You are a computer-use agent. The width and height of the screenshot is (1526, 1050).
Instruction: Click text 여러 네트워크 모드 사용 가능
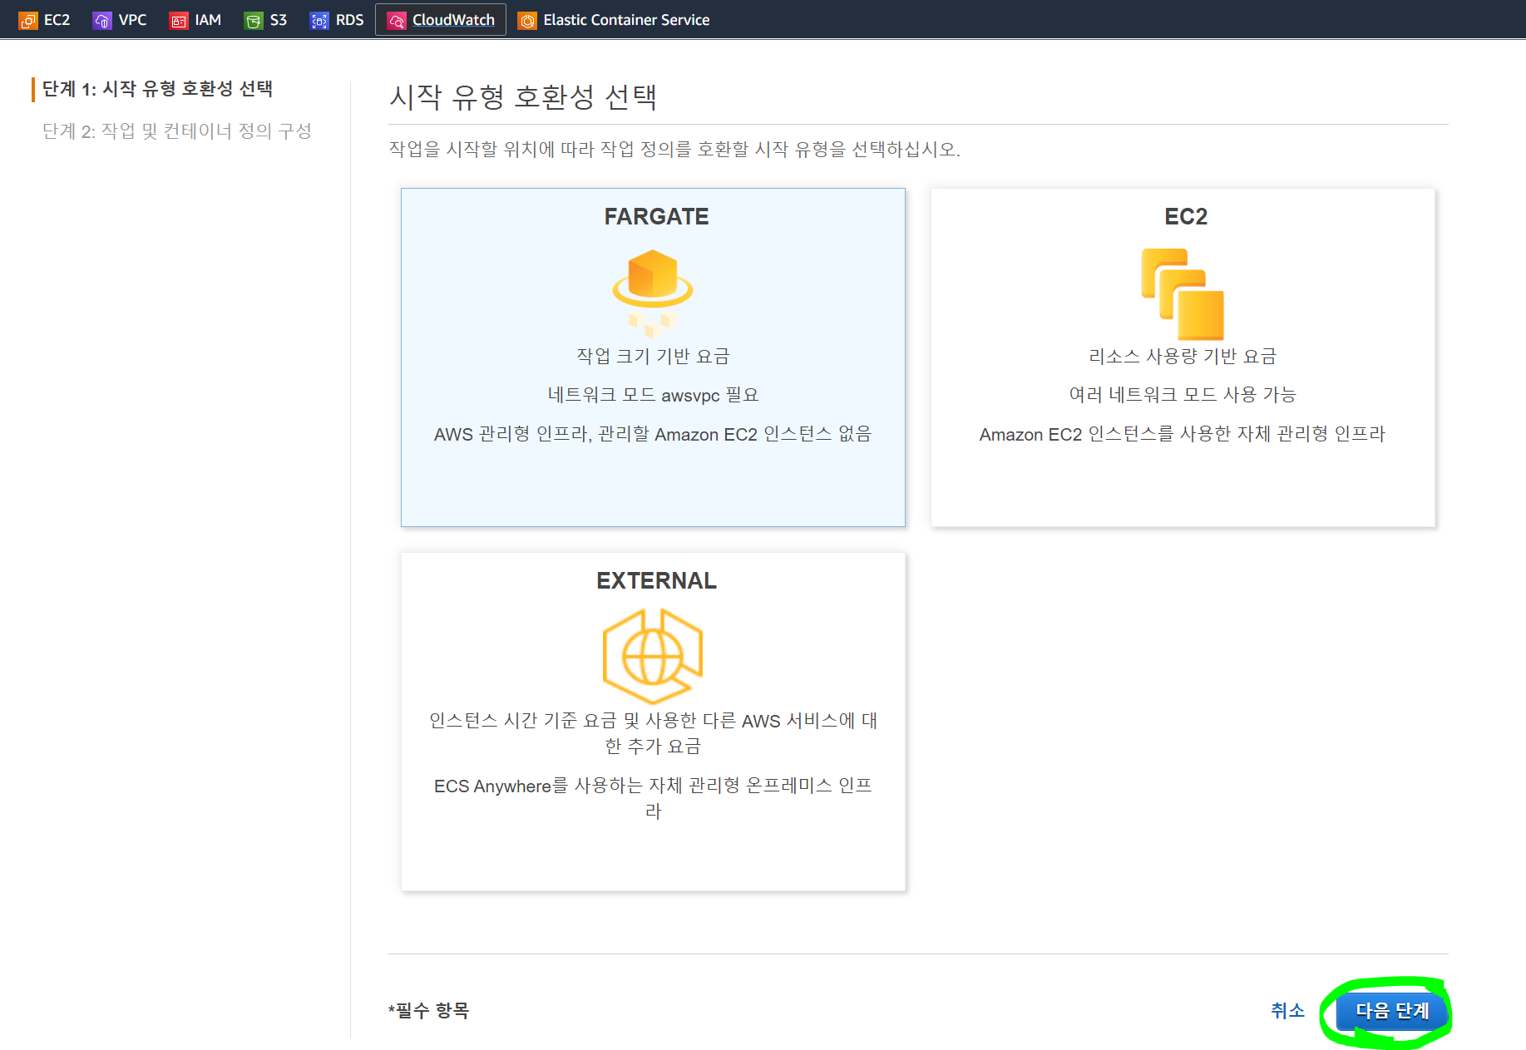tap(1183, 395)
